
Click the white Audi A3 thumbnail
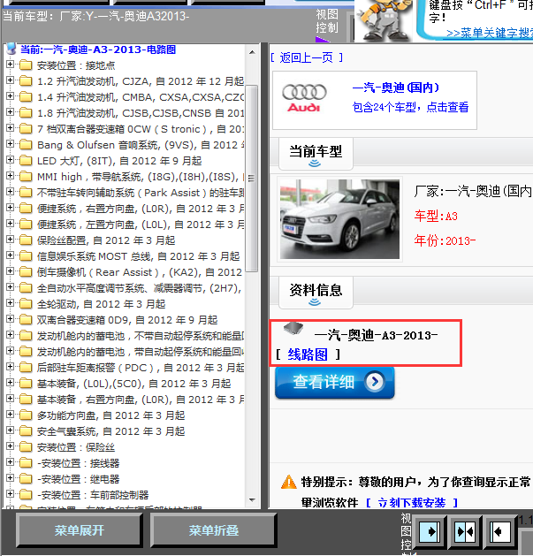339,219
